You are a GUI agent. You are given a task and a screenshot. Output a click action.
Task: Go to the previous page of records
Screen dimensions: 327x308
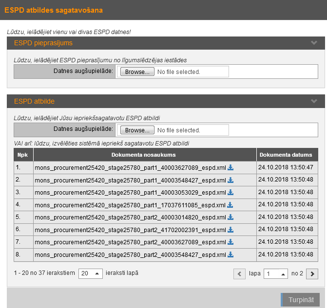[239, 274]
